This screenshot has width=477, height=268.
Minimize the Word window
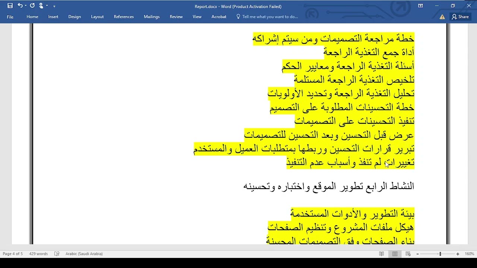[437, 6]
